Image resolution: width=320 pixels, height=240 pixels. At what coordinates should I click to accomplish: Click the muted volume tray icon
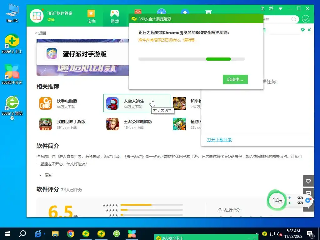tap(279, 234)
